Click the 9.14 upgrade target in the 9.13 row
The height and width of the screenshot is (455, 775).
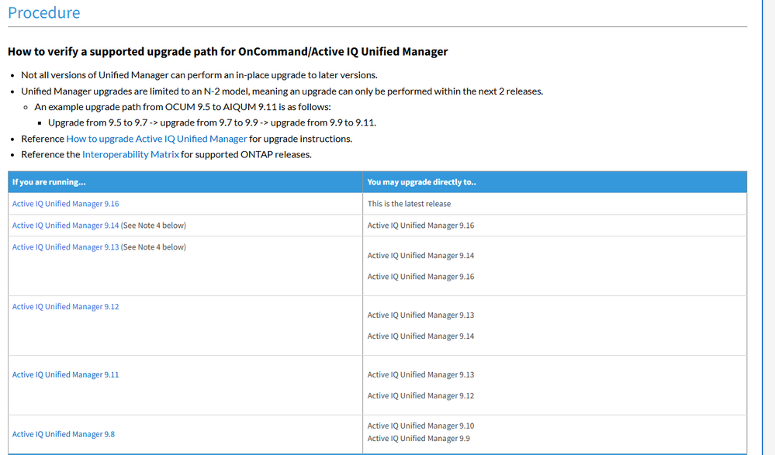(420, 256)
